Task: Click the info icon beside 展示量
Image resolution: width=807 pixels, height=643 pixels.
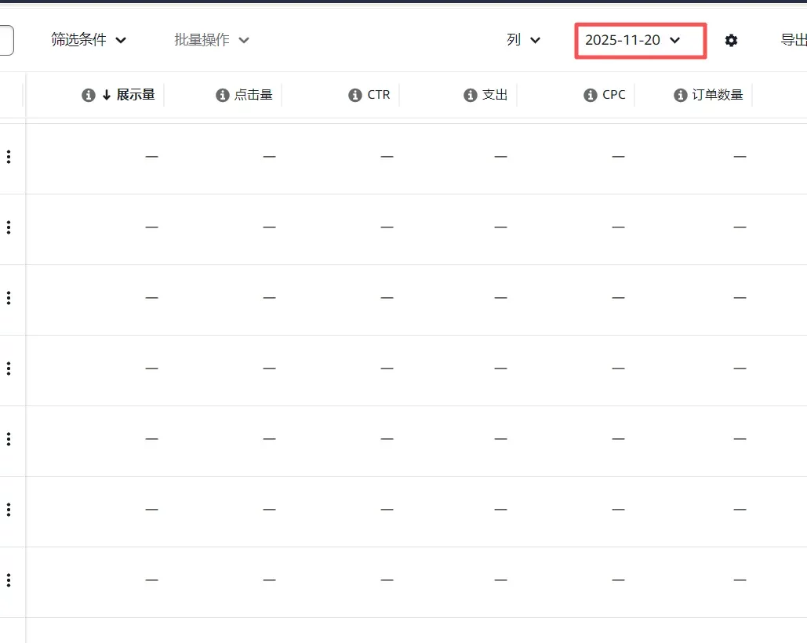Action: [89, 95]
